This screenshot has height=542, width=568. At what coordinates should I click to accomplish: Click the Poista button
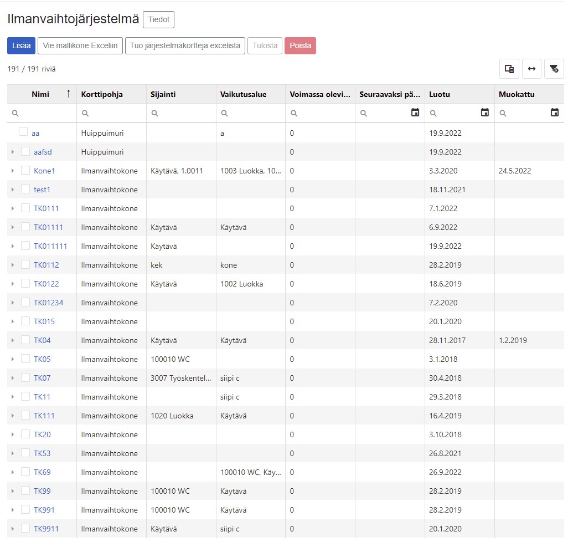tap(300, 45)
